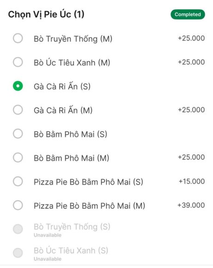This screenshot has height=268, width=213.
Task: Click the green Completed badge
Action: [x=188, y=14]
